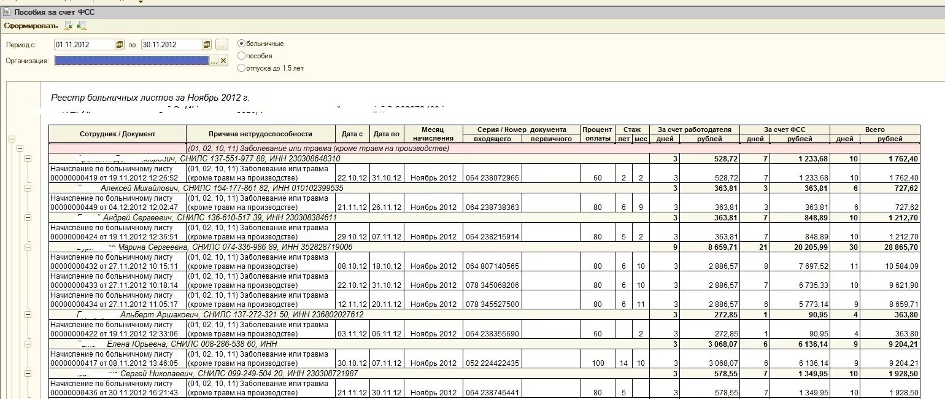
Task: Select the Сотрудник / Документ column header
Action: pos(118,134)
